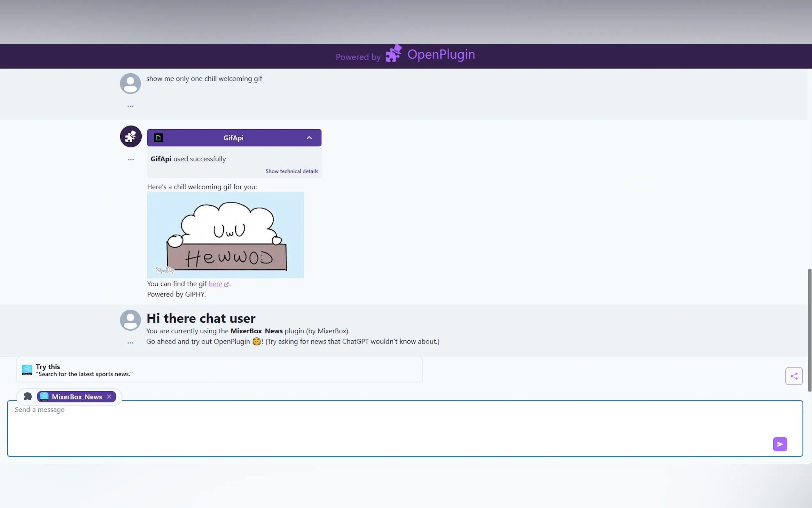Click Show technical details
The image size is (812, 508).
pos(291,171)
